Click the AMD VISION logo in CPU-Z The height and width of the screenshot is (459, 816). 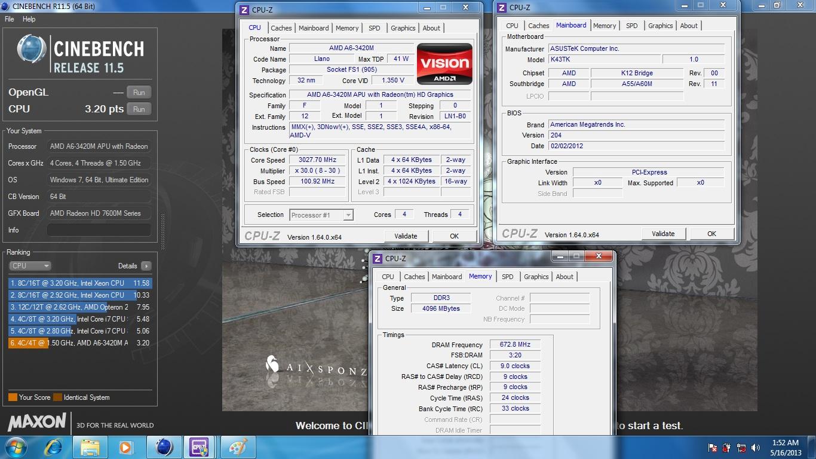click(444, 64)
